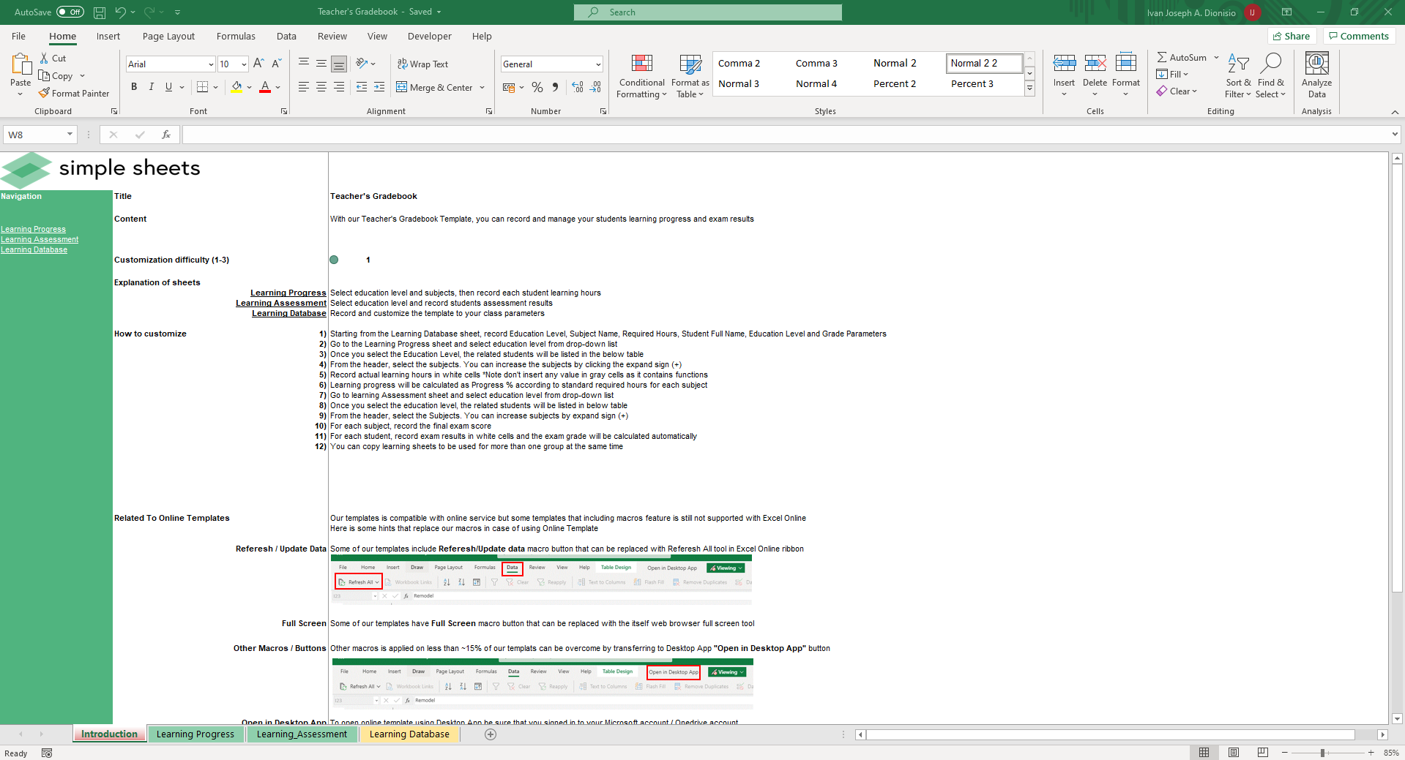Click the Increase Decimal icon
The width and height of the screenshot is (1405, 760).
click(578, 87)
